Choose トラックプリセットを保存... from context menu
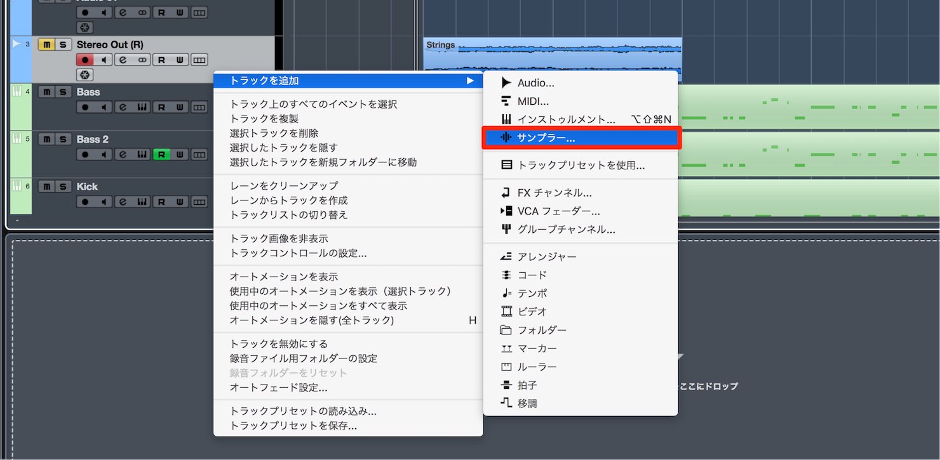 pos(348,426)
